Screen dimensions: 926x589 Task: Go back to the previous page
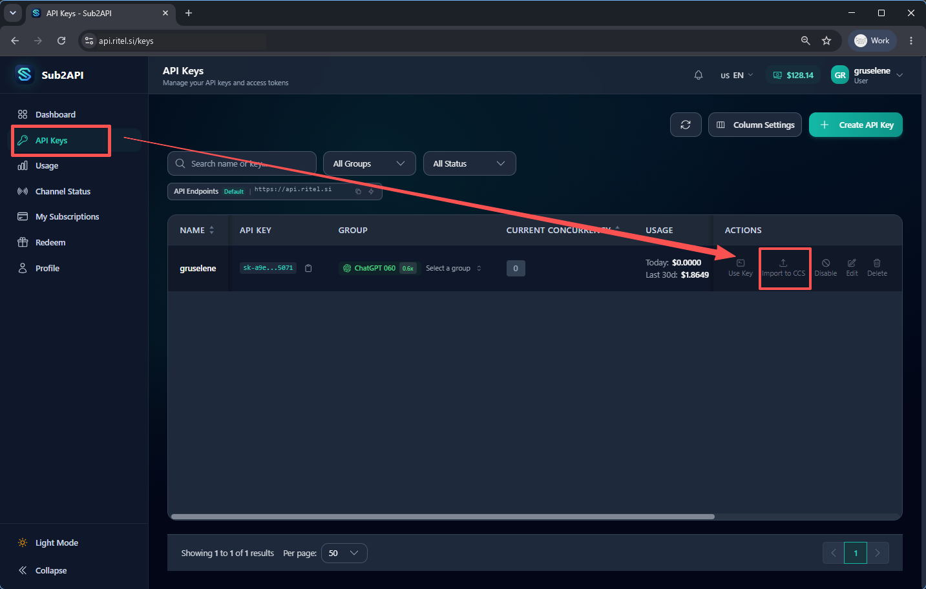point(15,41)
